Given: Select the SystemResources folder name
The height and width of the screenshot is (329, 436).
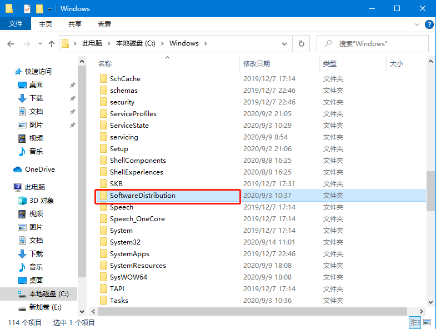Looking at the screenshot, I should click(138, 266).
